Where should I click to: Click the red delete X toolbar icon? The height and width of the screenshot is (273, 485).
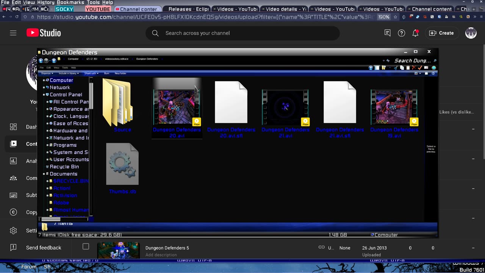414,68
